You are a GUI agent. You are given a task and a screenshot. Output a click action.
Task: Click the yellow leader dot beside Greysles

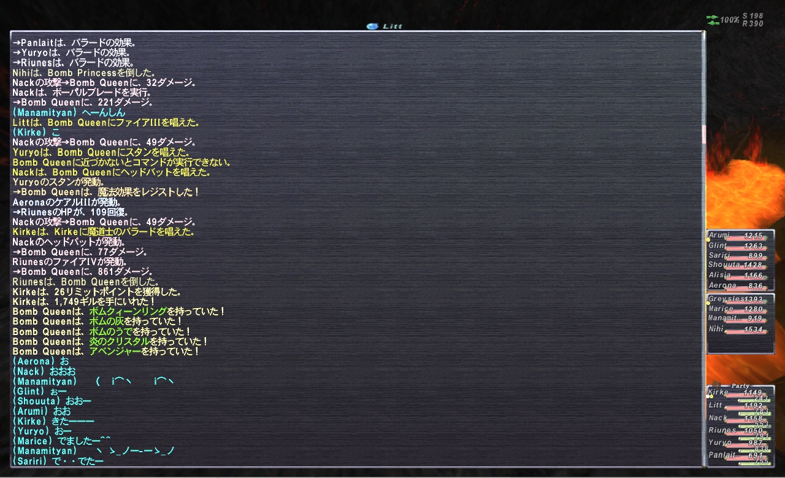coord(708,303)
